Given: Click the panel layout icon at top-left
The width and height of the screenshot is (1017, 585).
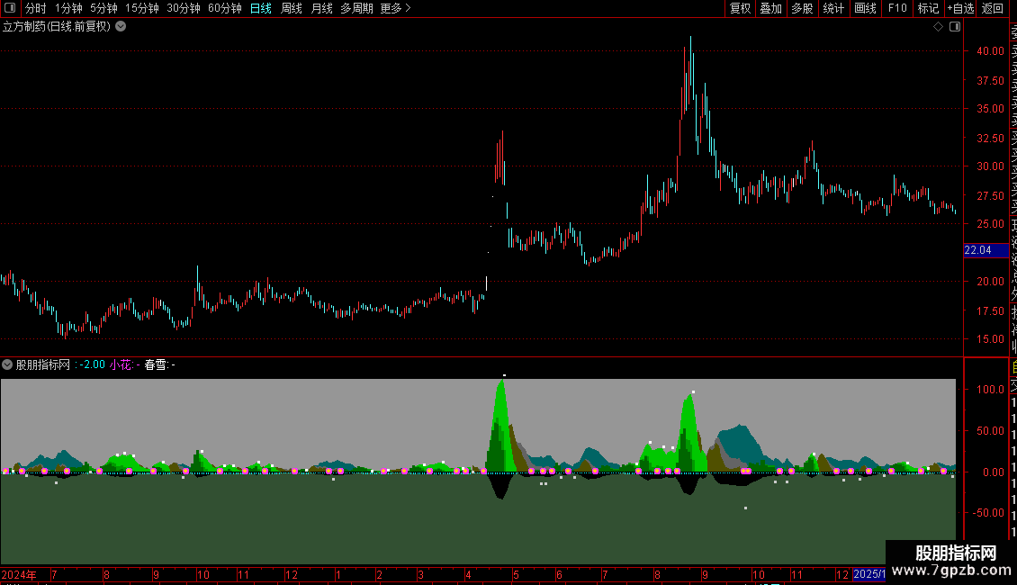Looking at the screenshot, I should click(x=10, y=8).
